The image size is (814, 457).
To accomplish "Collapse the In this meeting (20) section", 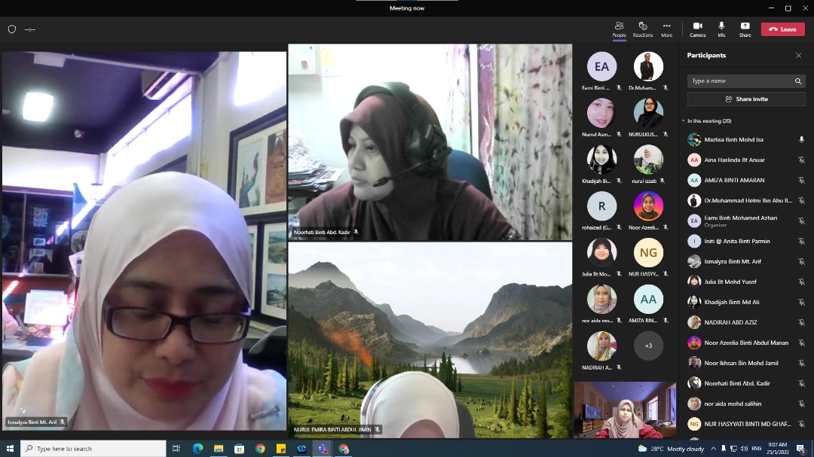I will click(683, 121).
